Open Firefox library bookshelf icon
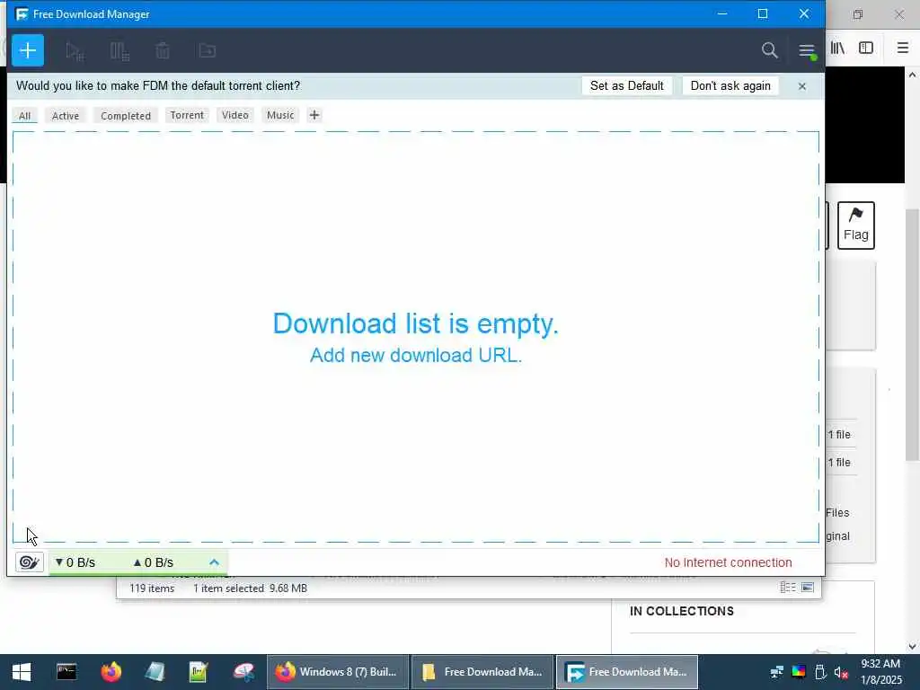Screen dimensions: 920x690 837,49
